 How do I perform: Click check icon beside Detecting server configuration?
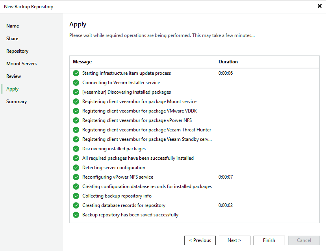pos(76,168)
